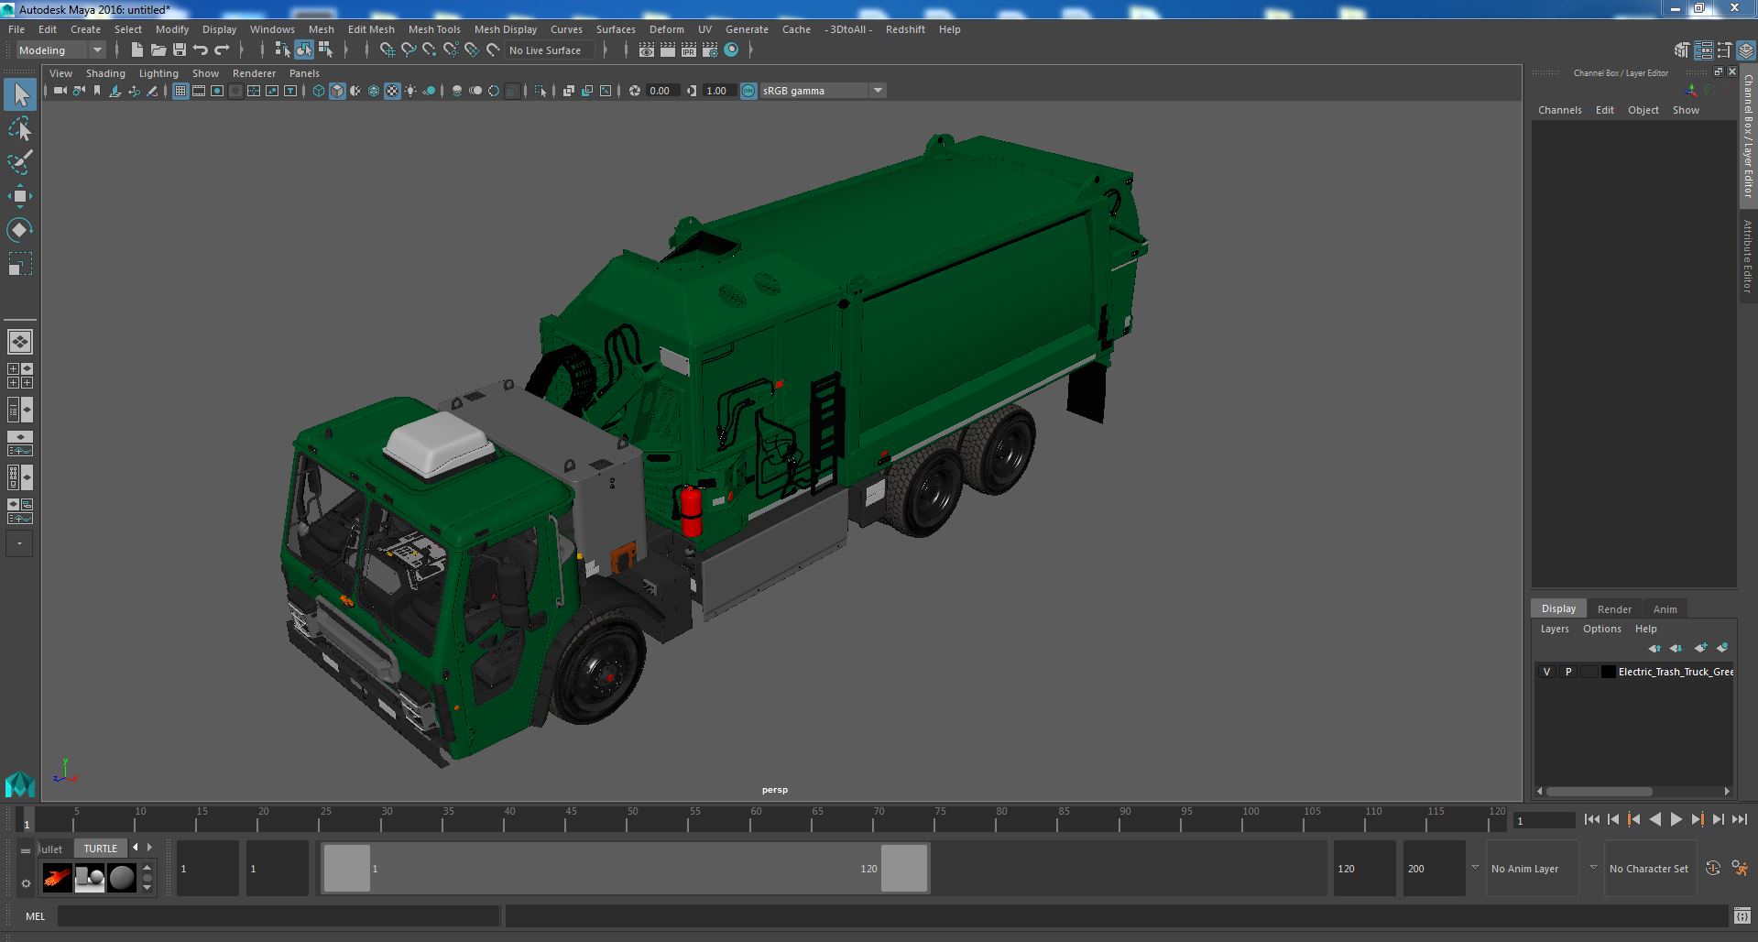Enable snap to points
Image resolution: width=1758 pixels, height=942 pixels.
click(429, 50)
